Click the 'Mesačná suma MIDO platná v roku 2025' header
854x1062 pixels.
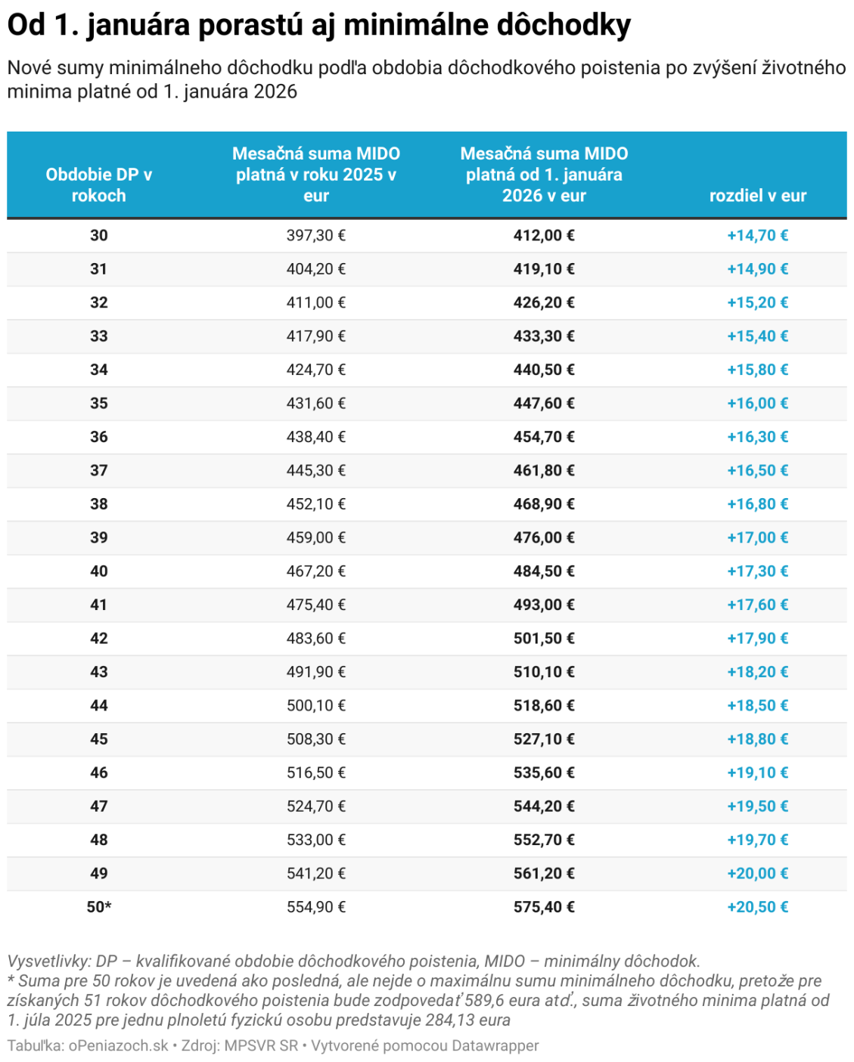pyautogui.click(x=316, y=175)
